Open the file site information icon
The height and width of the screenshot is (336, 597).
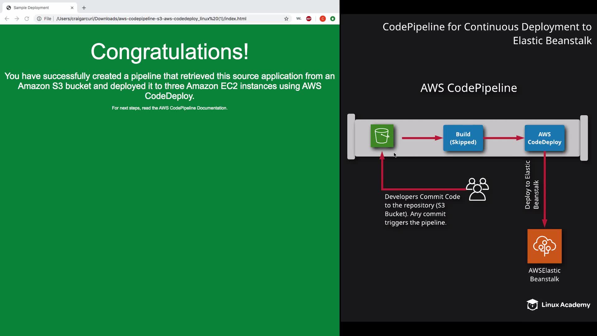point(39,19)
